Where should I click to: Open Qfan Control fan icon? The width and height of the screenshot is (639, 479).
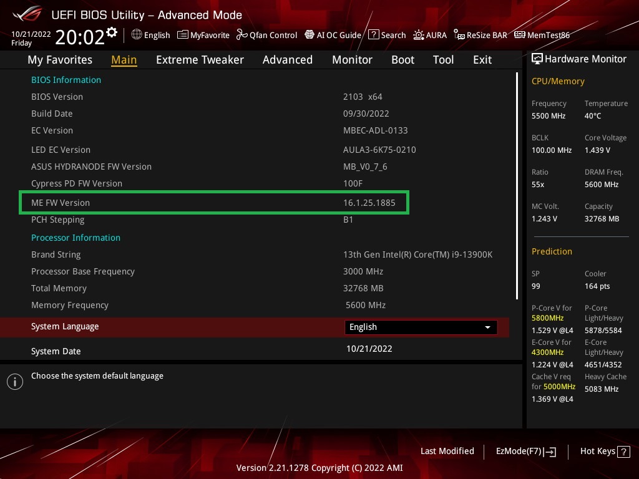coord(241,35)
